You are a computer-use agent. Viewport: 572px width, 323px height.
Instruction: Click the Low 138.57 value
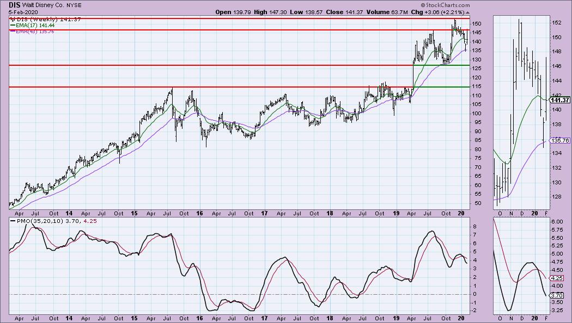tap(306, 12)
